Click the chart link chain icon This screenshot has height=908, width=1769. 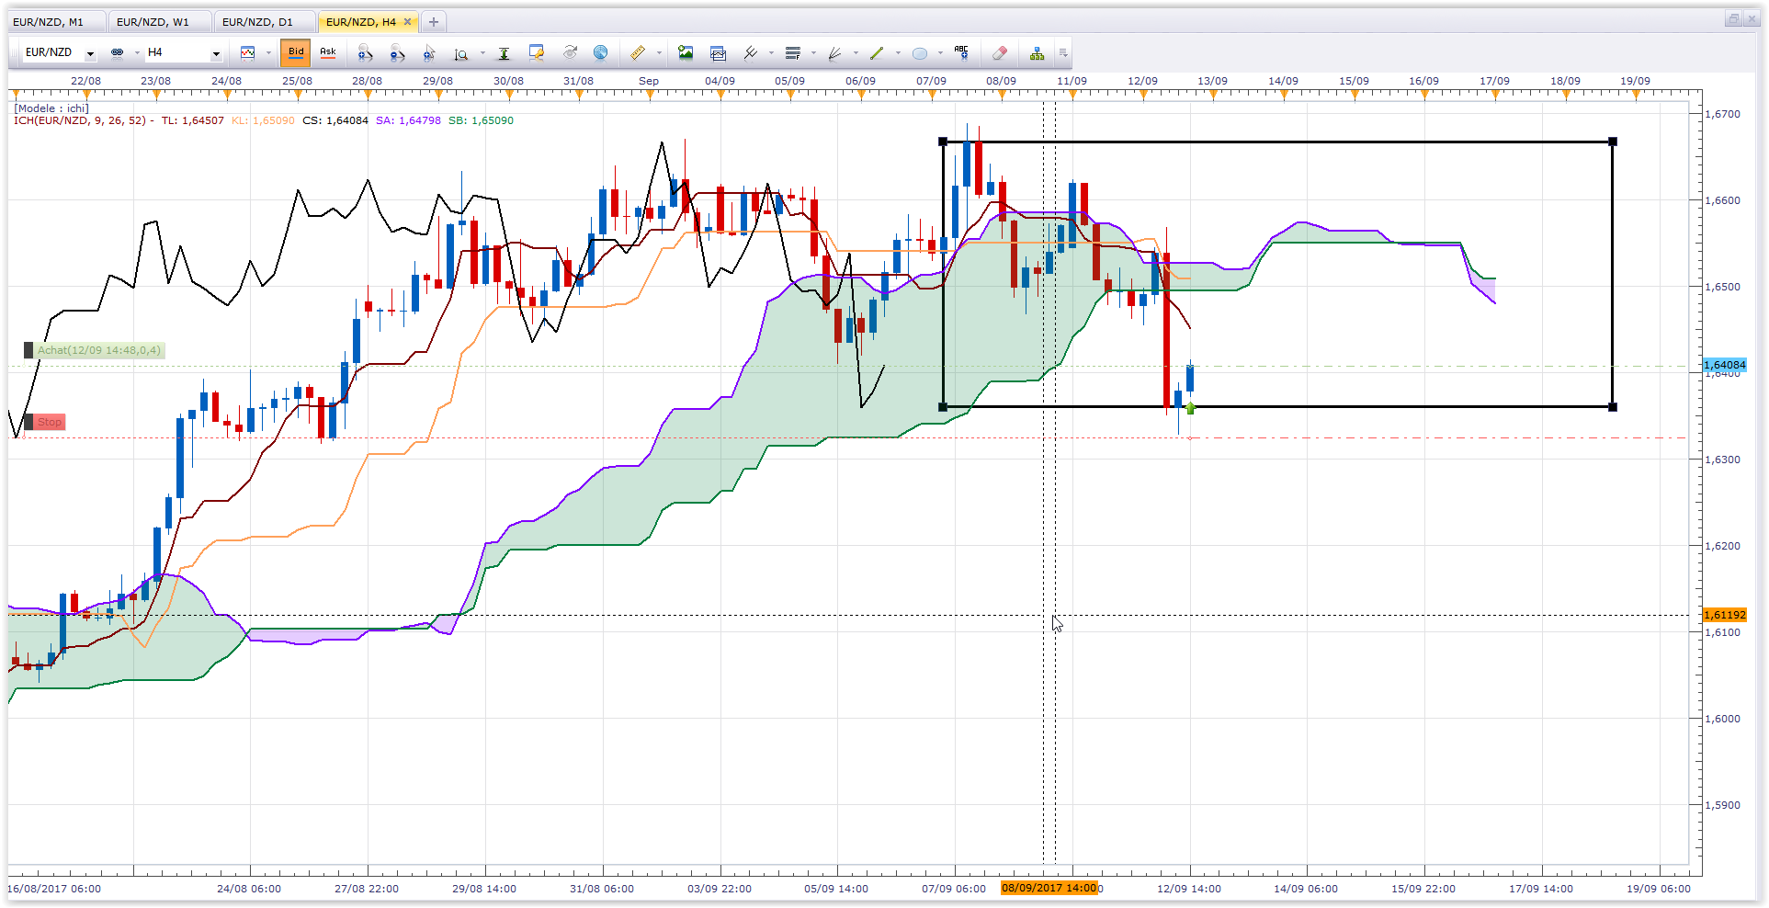(117, 53)
